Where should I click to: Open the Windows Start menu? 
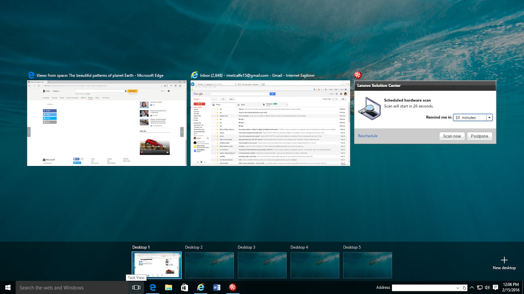(7, 287)
